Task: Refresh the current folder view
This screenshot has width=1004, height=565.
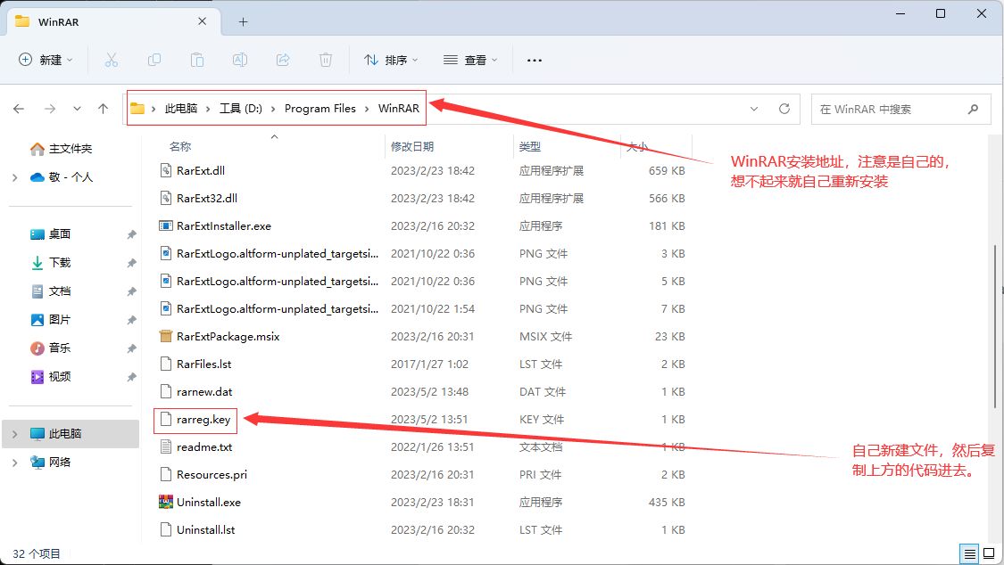Action: coord(784,109)
